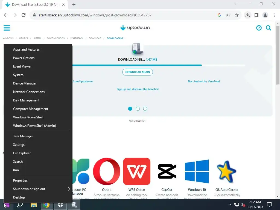Expand Shut down or sign out submenu
This screenshot has width=280, height=210.
(x=38, y=189)
